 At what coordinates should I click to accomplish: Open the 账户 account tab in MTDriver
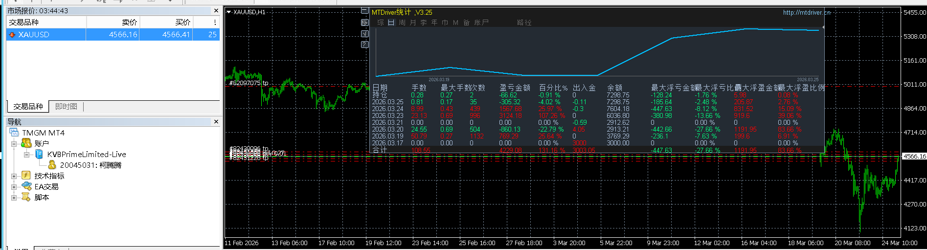[481, 23]
